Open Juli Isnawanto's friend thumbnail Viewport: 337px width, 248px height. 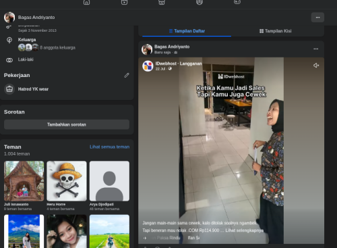[x=24, y=181]
